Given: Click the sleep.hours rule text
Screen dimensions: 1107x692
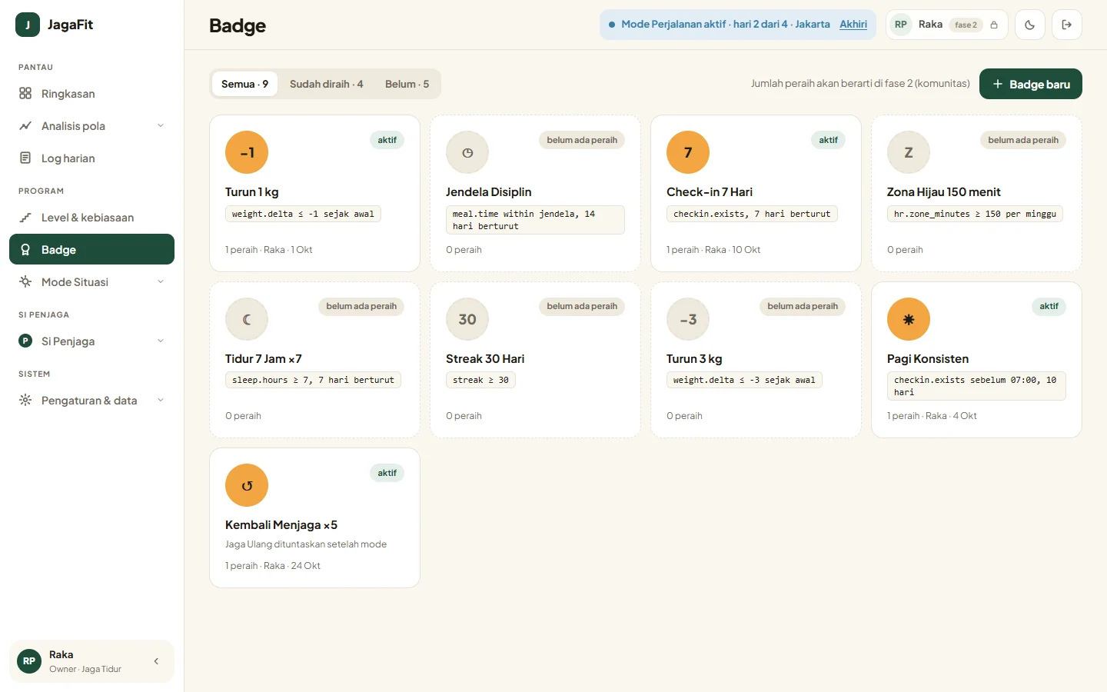Looking at the screenshot, I should pos(313,380).
